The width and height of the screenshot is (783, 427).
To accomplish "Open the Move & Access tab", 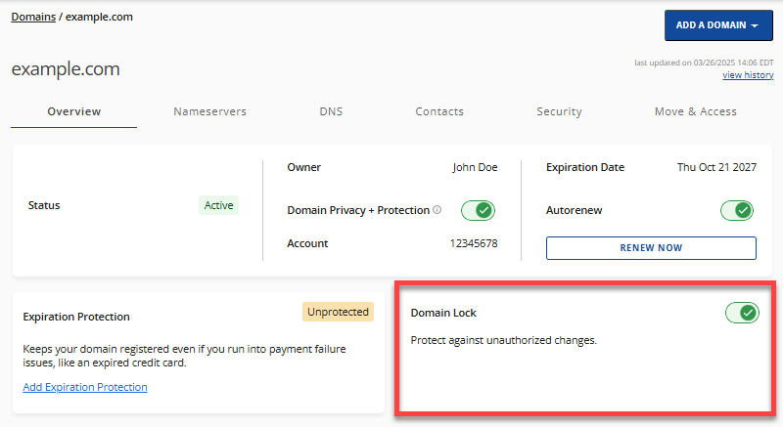I will [x=695, y=111].
